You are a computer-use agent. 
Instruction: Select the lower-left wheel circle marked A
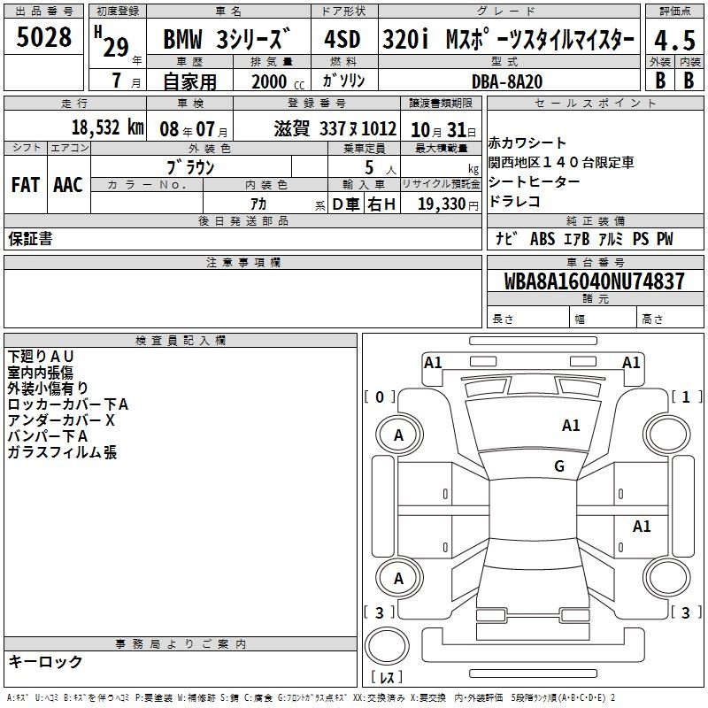click(398, 579)
